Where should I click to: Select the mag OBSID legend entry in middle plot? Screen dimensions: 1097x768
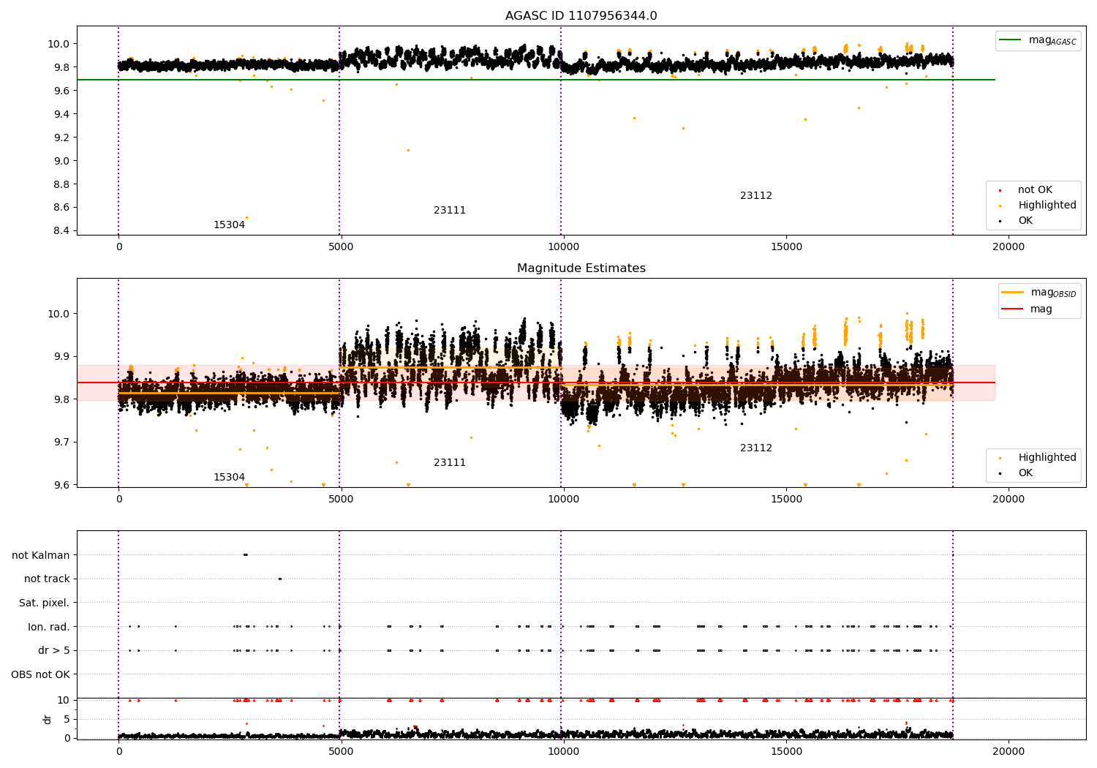coord(1039,293)
